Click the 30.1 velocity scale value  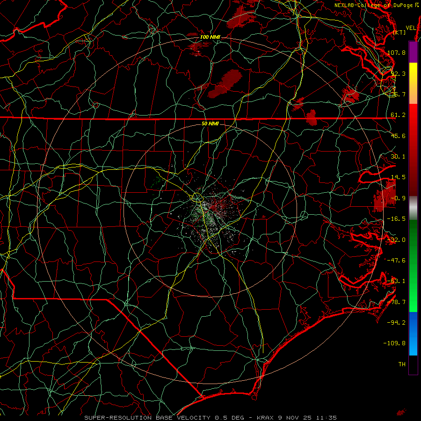coord(398,157)
